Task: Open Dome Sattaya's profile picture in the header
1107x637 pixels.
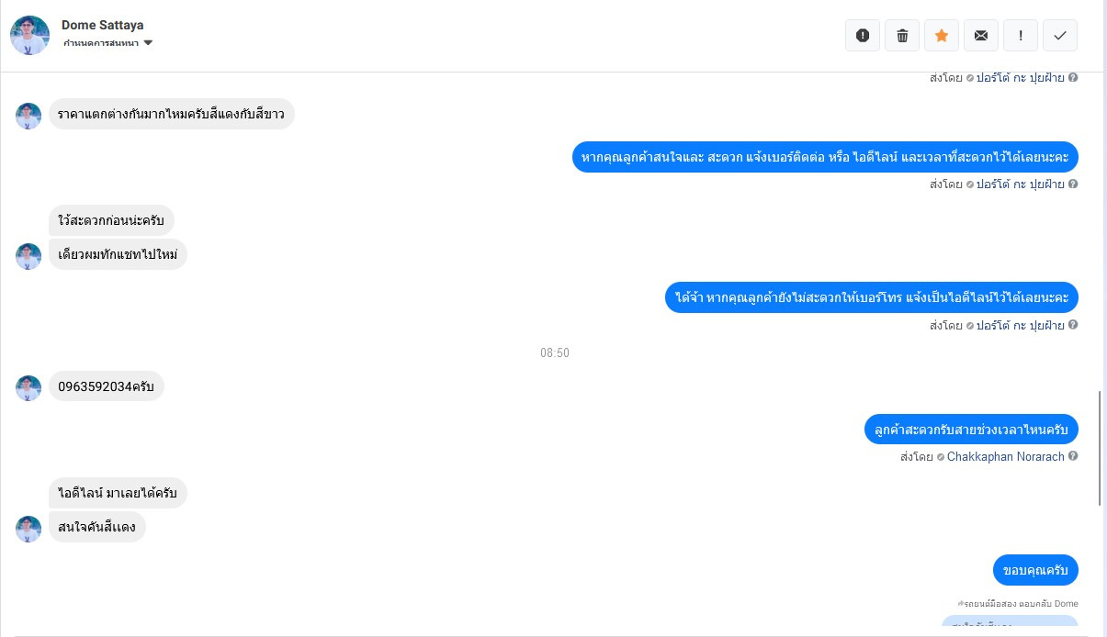Action: point(29,35)
